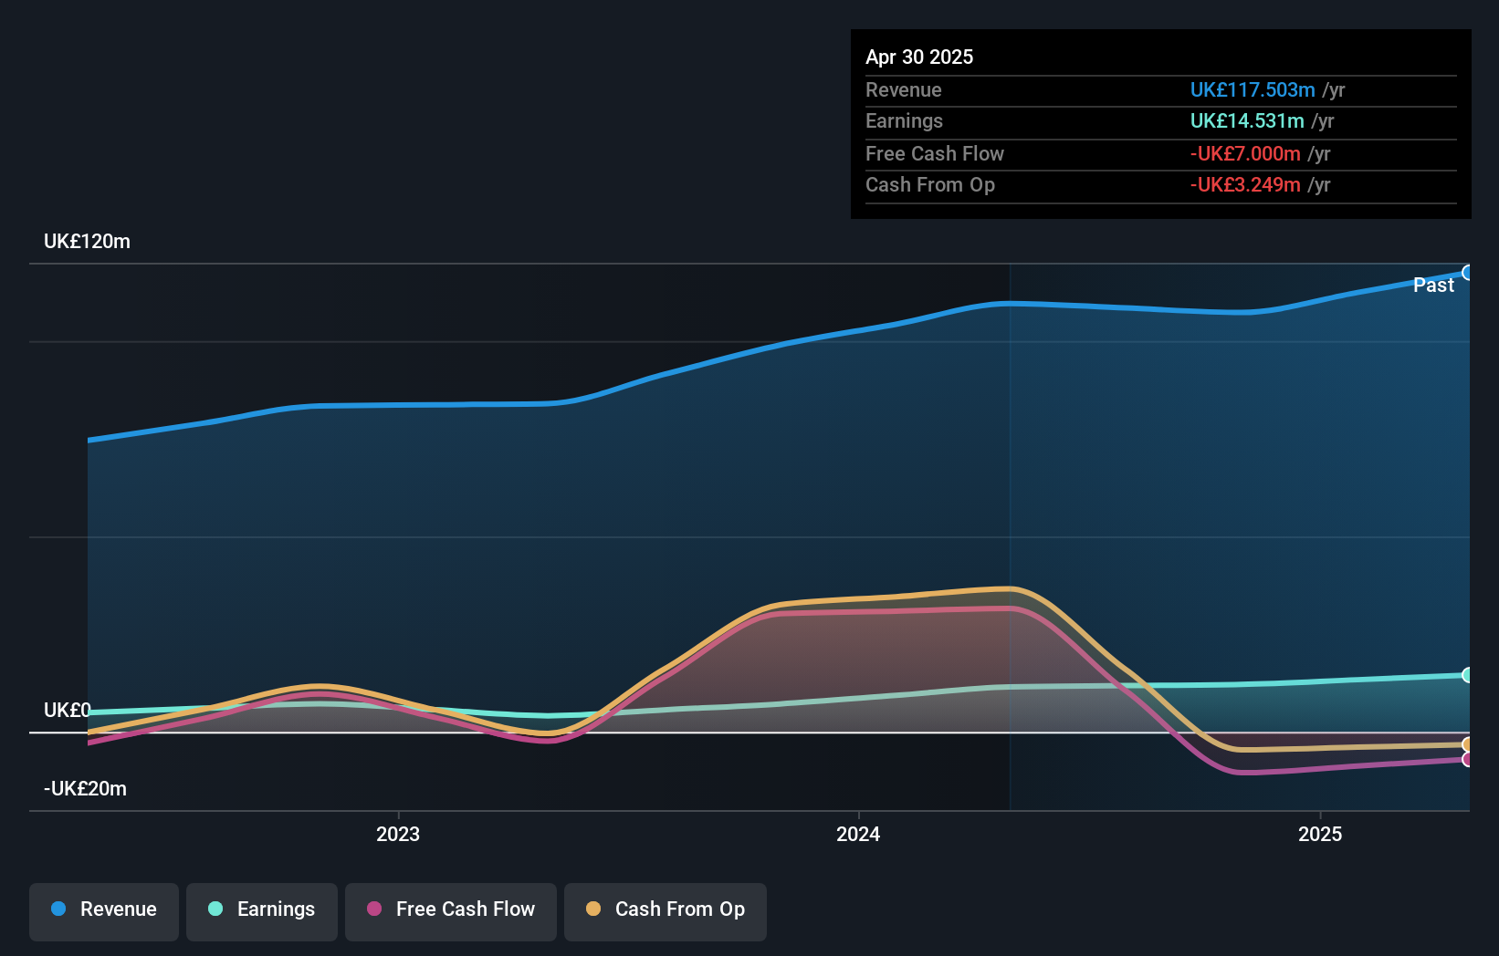Select the Earnings endpoint marker on the chart

tap(1468, 675)
